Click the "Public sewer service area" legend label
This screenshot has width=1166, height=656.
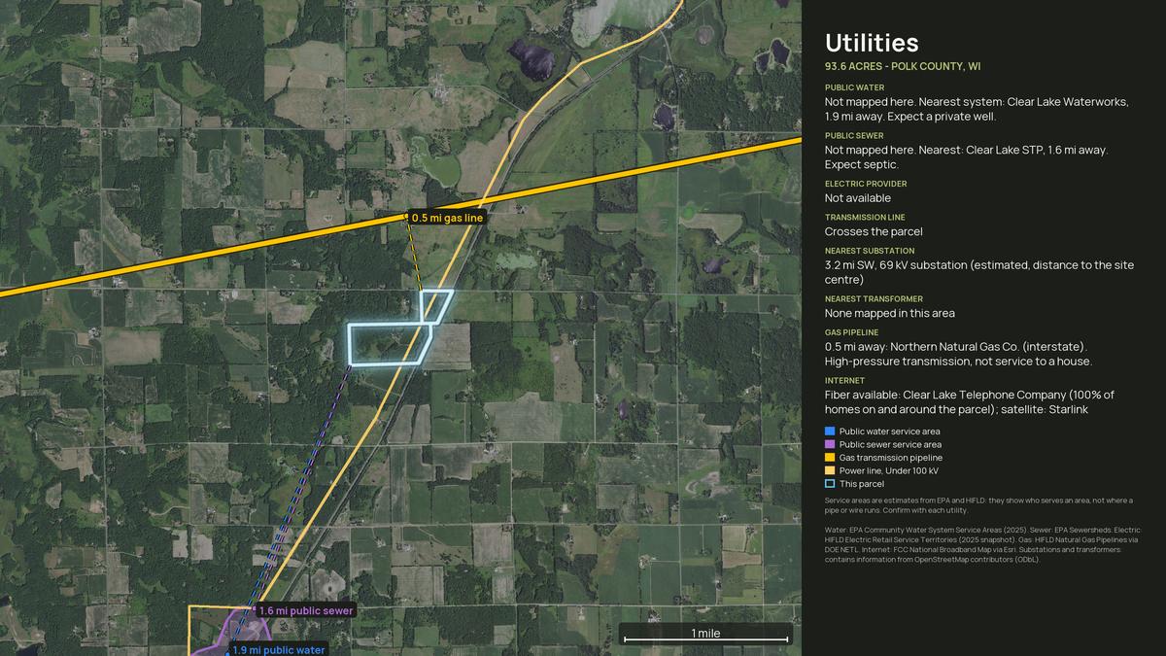(890, 444)
